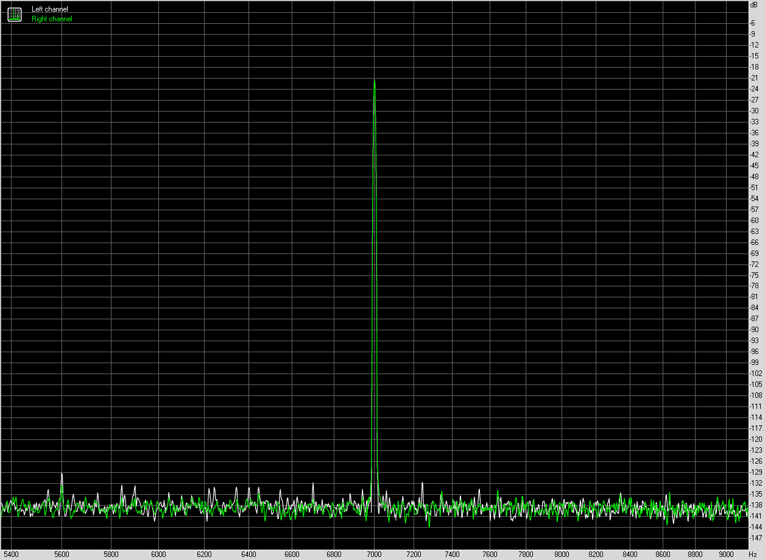Select the Left channel legend label

click(50, 9)
